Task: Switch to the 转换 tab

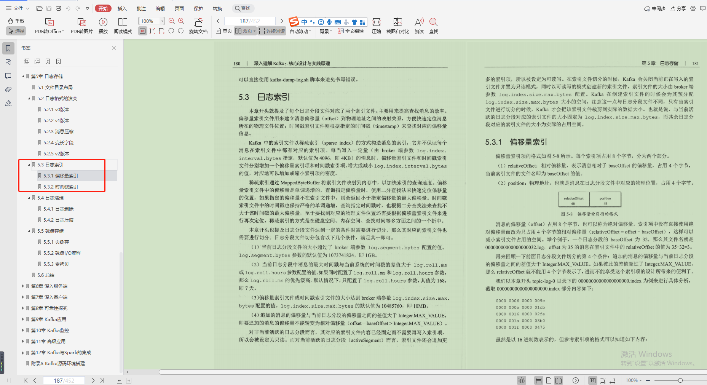Action: point(217,8)
